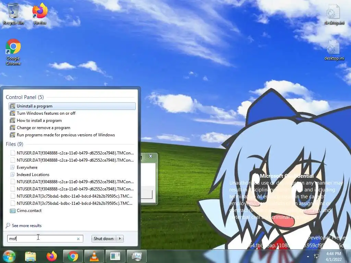
Task: Switch to Chrome in the taskbar
Action: coord(73,256)
